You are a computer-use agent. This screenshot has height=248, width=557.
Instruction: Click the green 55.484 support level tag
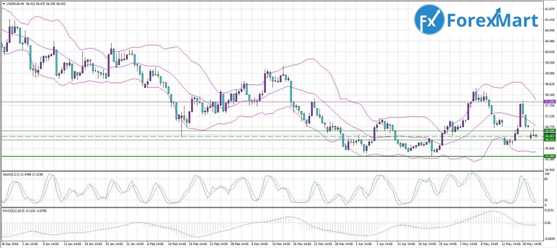coord(550,156)
